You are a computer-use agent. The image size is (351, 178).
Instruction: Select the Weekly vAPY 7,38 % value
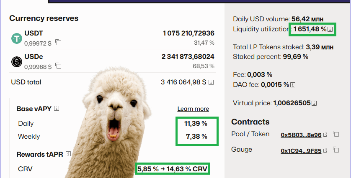[x=196, y=136]
